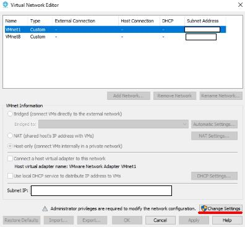
Task: Click the Export button
Action: 92,220
